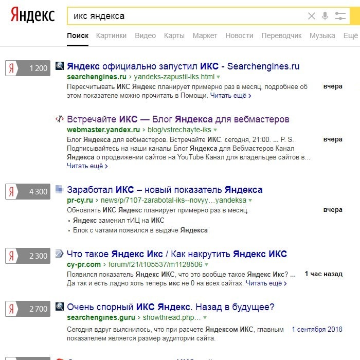
Task: Switch to the Картинки tab
Action: (111, 35)
